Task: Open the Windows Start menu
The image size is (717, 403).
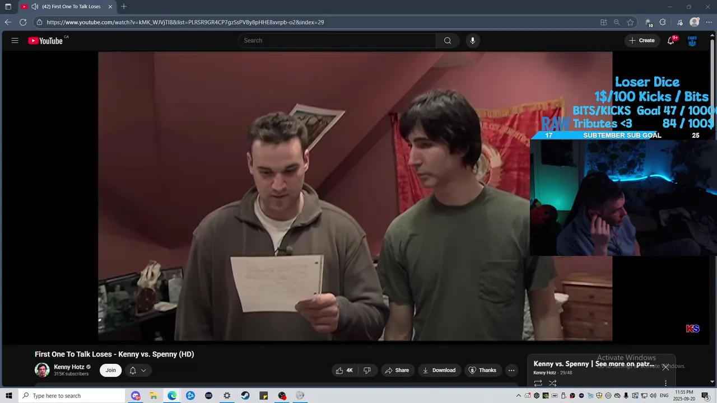Action: click(9, 396)
